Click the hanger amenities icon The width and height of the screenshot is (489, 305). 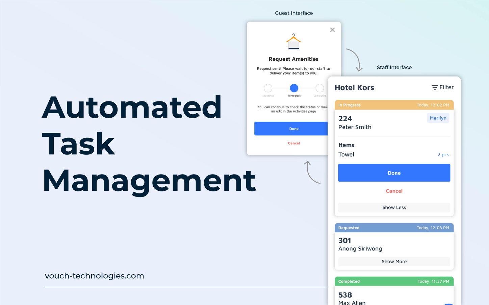[293, 41]
